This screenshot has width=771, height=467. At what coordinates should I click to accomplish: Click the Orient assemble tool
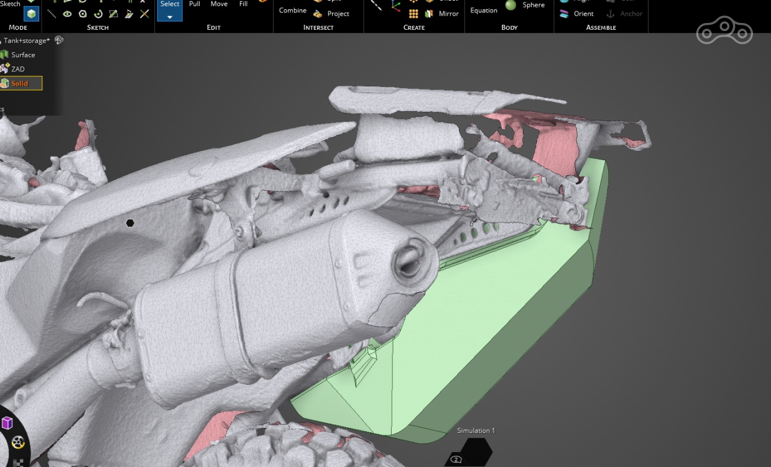click(578, 14)
